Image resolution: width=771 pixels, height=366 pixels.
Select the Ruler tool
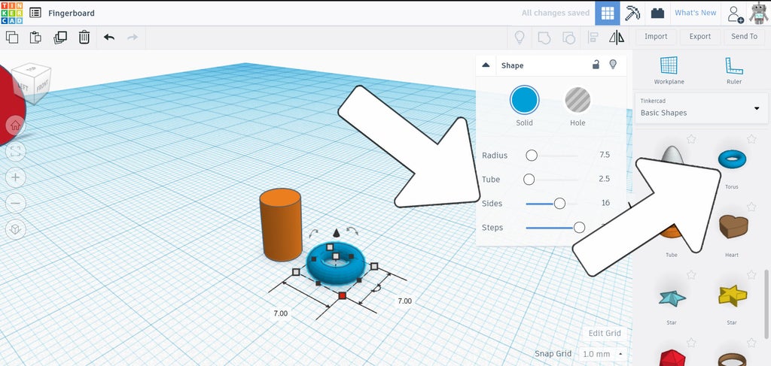(x=733, y=70)
